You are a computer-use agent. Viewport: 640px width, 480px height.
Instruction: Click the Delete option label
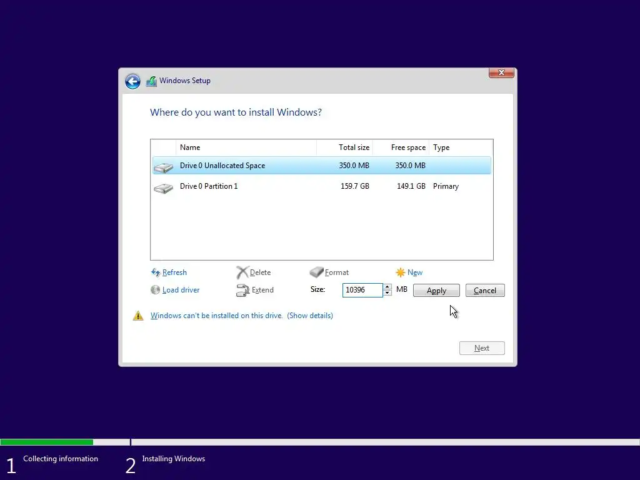(x=260, y=272)
